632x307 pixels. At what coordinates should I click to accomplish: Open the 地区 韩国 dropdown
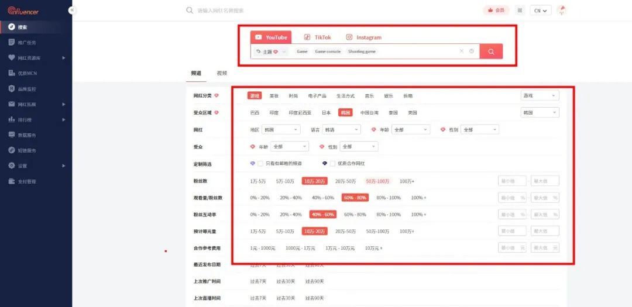click(281, 130)
